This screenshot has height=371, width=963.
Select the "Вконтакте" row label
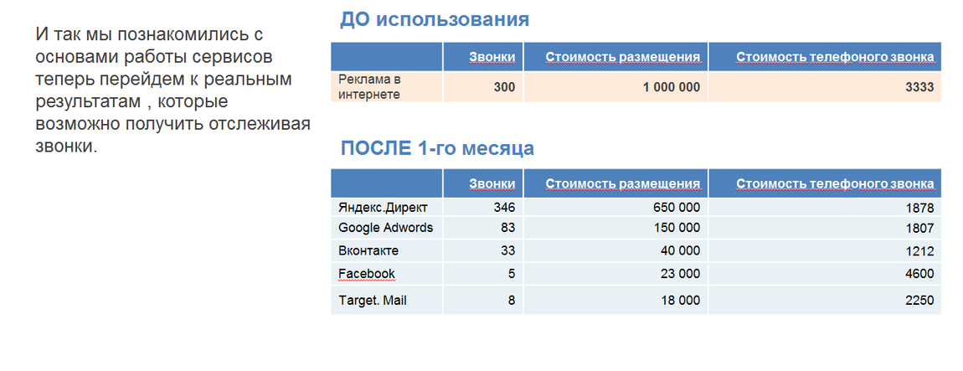click(x=368, y=250)
